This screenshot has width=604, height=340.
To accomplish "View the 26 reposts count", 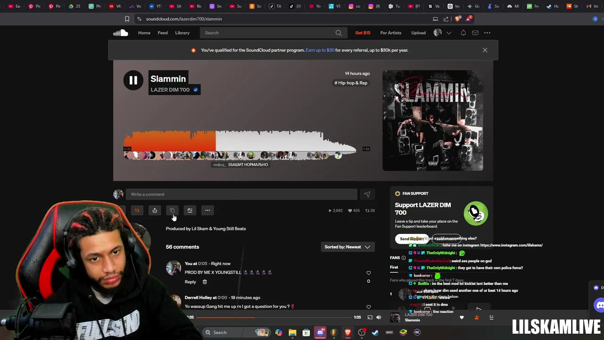I will [x=370, y=211].
